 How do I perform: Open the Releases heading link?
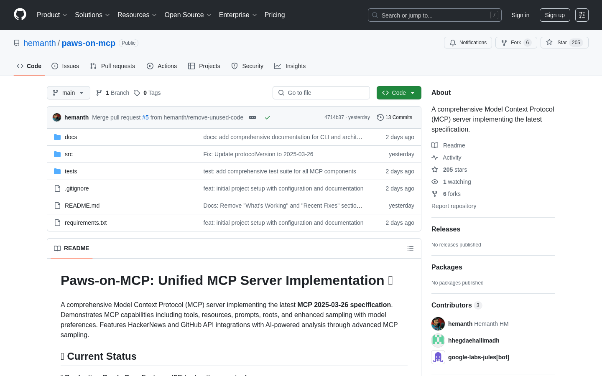[x=446, y=229]
